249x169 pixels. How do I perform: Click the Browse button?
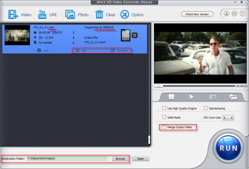(120, 159)
